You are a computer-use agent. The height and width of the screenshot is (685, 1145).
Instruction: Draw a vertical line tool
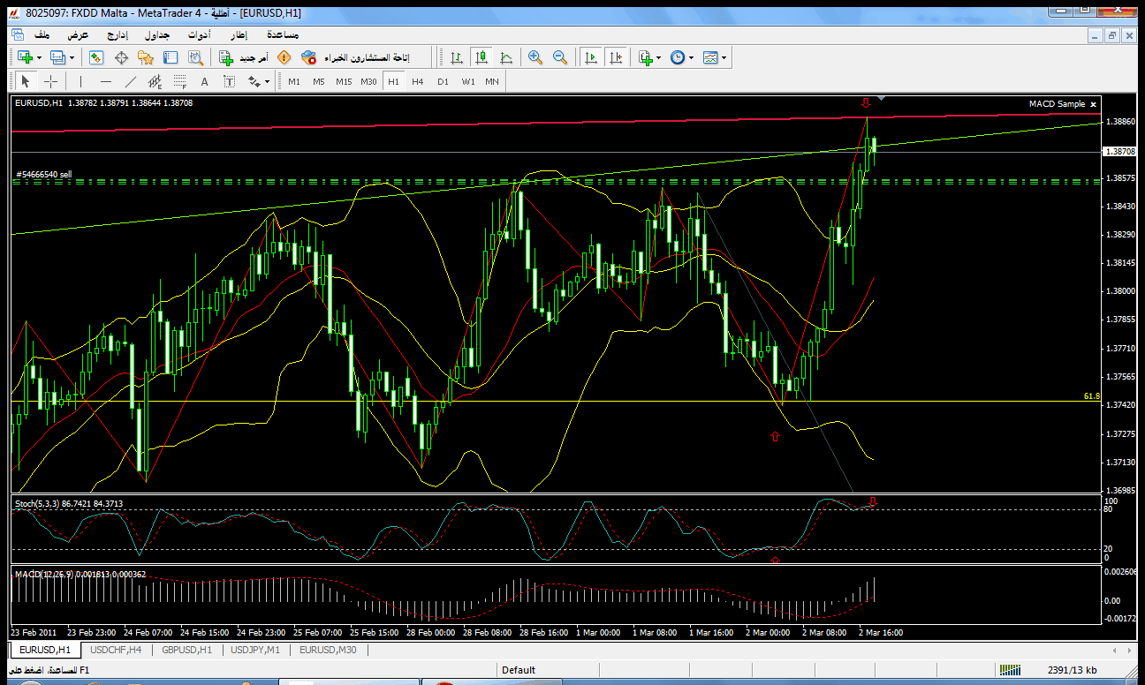point(80,81)
